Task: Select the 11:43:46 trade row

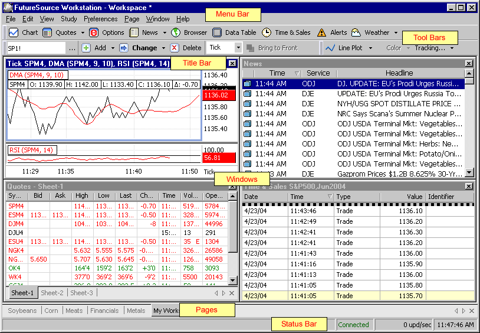Action: (358, 211)
